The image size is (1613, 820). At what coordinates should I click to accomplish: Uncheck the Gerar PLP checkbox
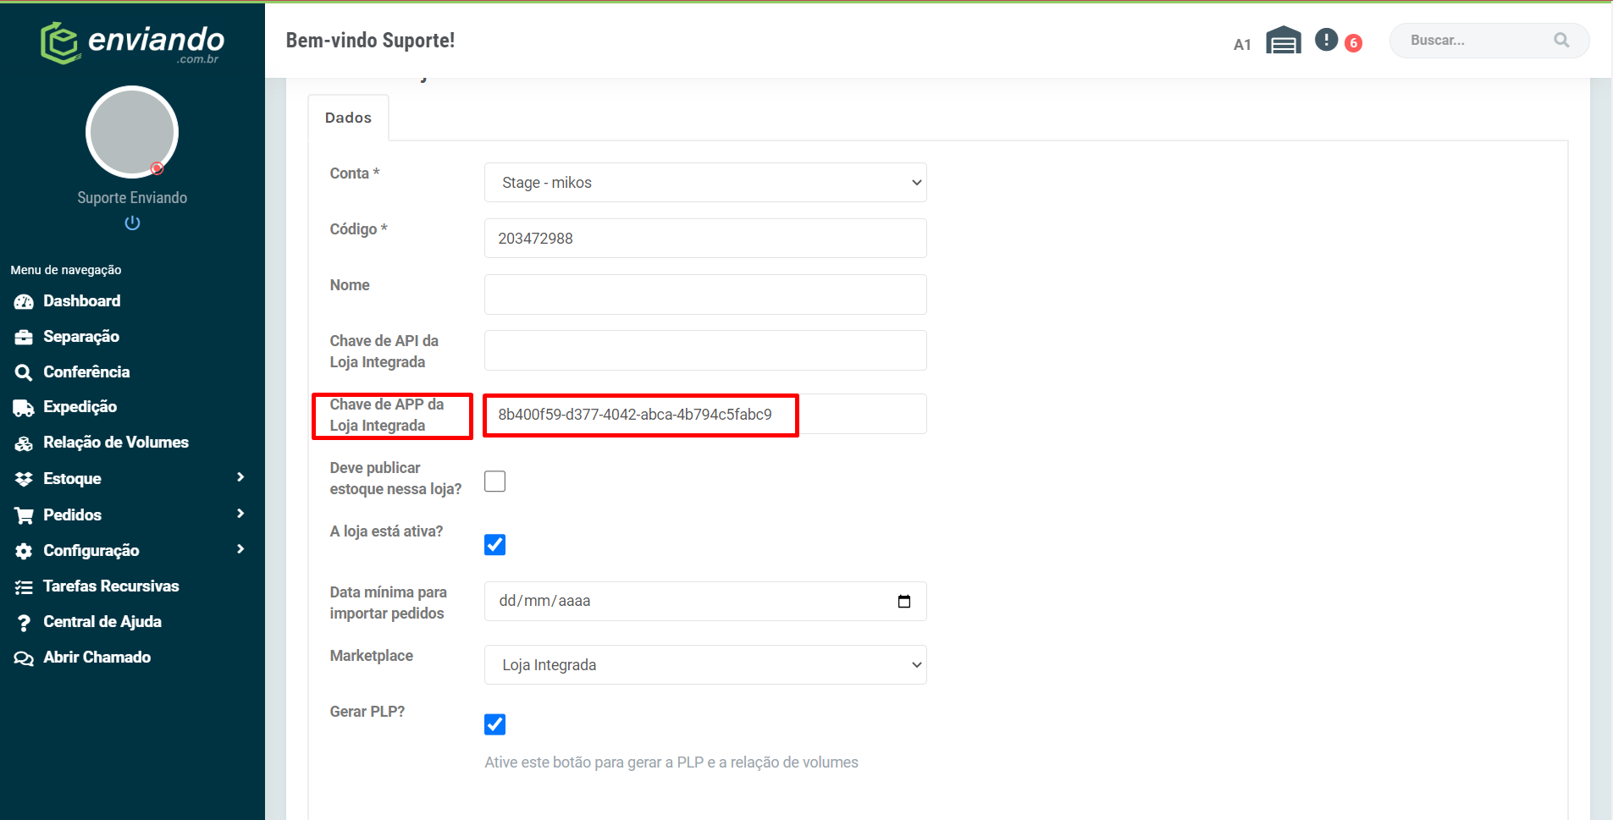495,724
